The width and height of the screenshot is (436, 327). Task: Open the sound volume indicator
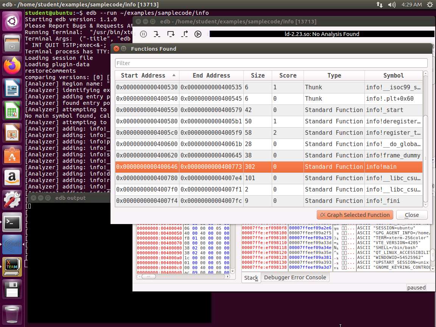coord(392,5)
